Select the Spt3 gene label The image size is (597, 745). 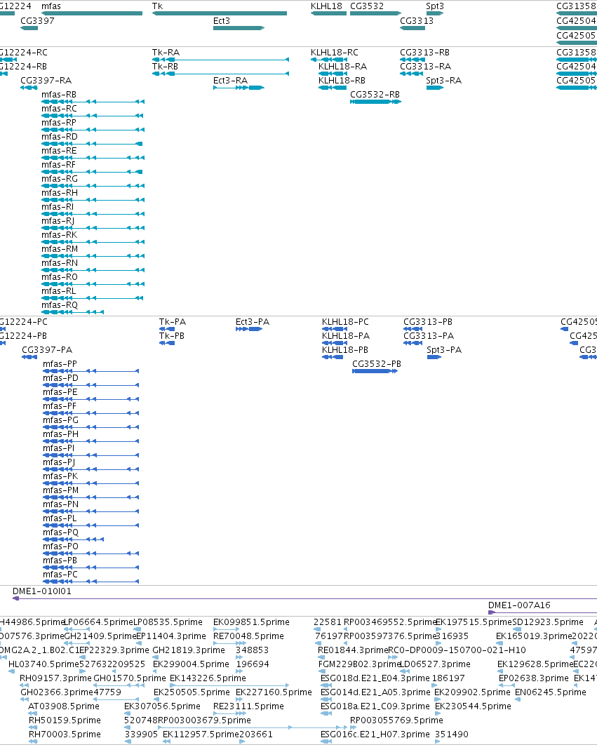(435, 6)
